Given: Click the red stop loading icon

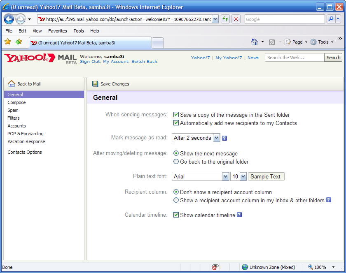Looking at the screenshot, I should point(236,19).
